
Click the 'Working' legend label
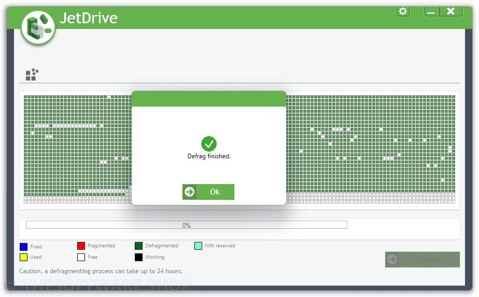(x=154, y=257)
